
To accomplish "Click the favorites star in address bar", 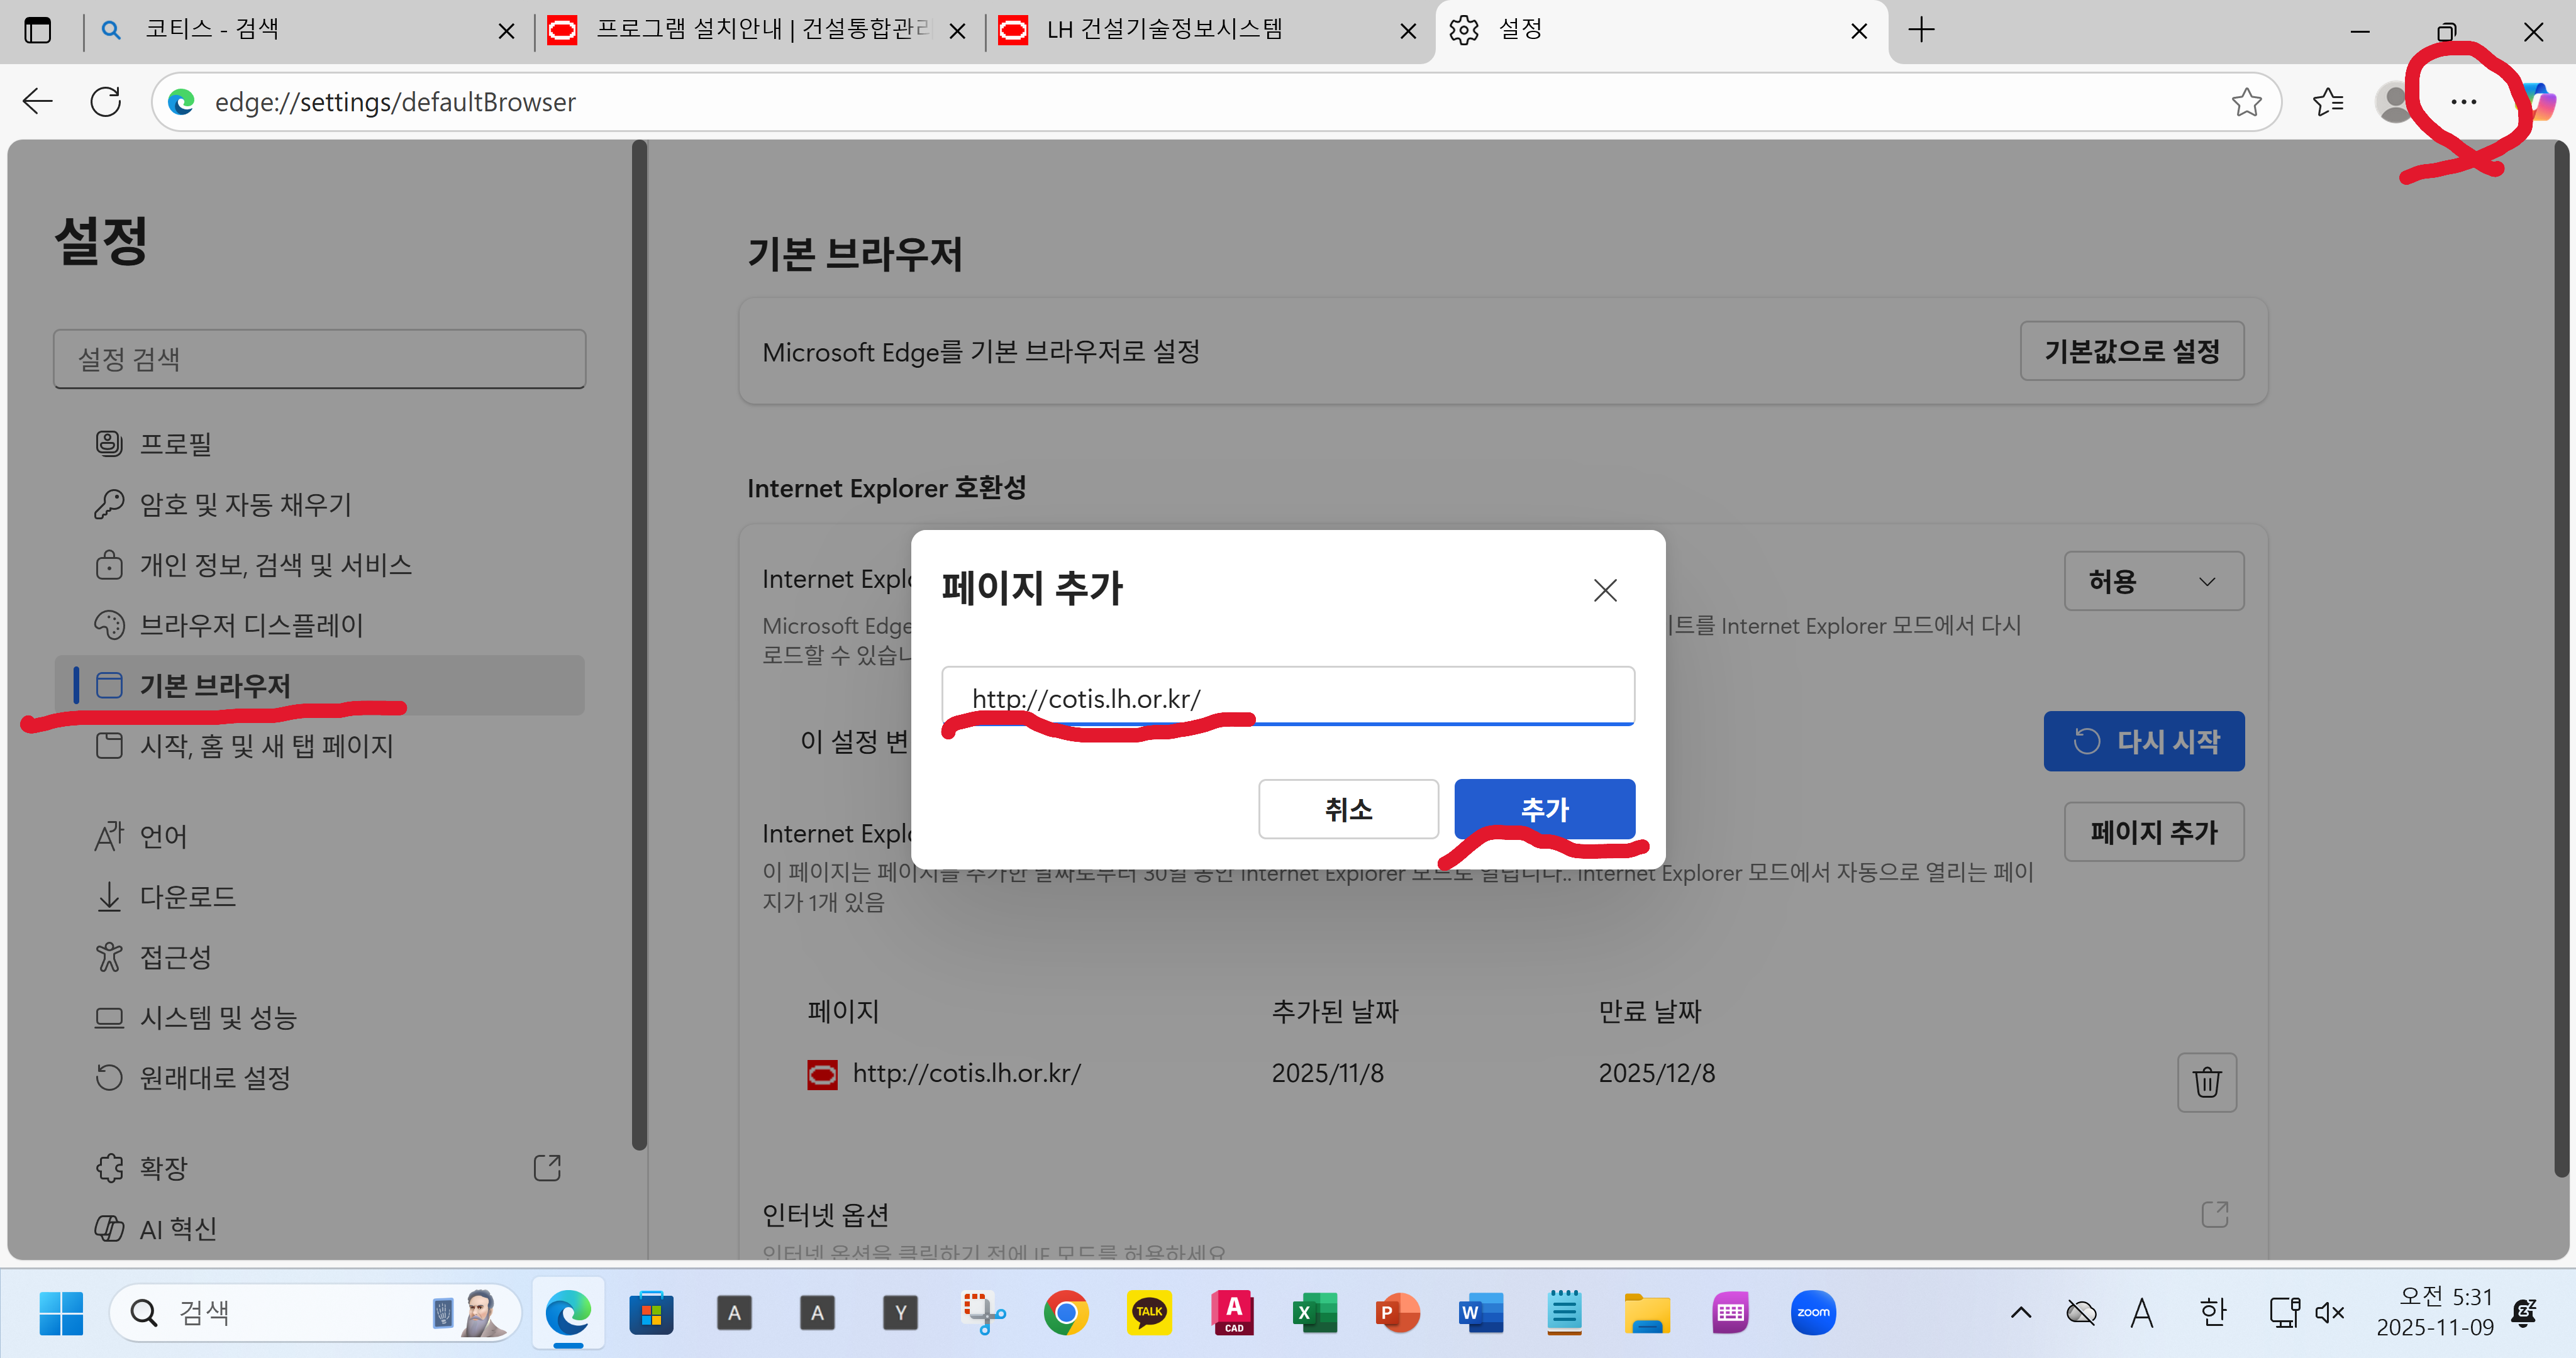I will coord(2246,102).
